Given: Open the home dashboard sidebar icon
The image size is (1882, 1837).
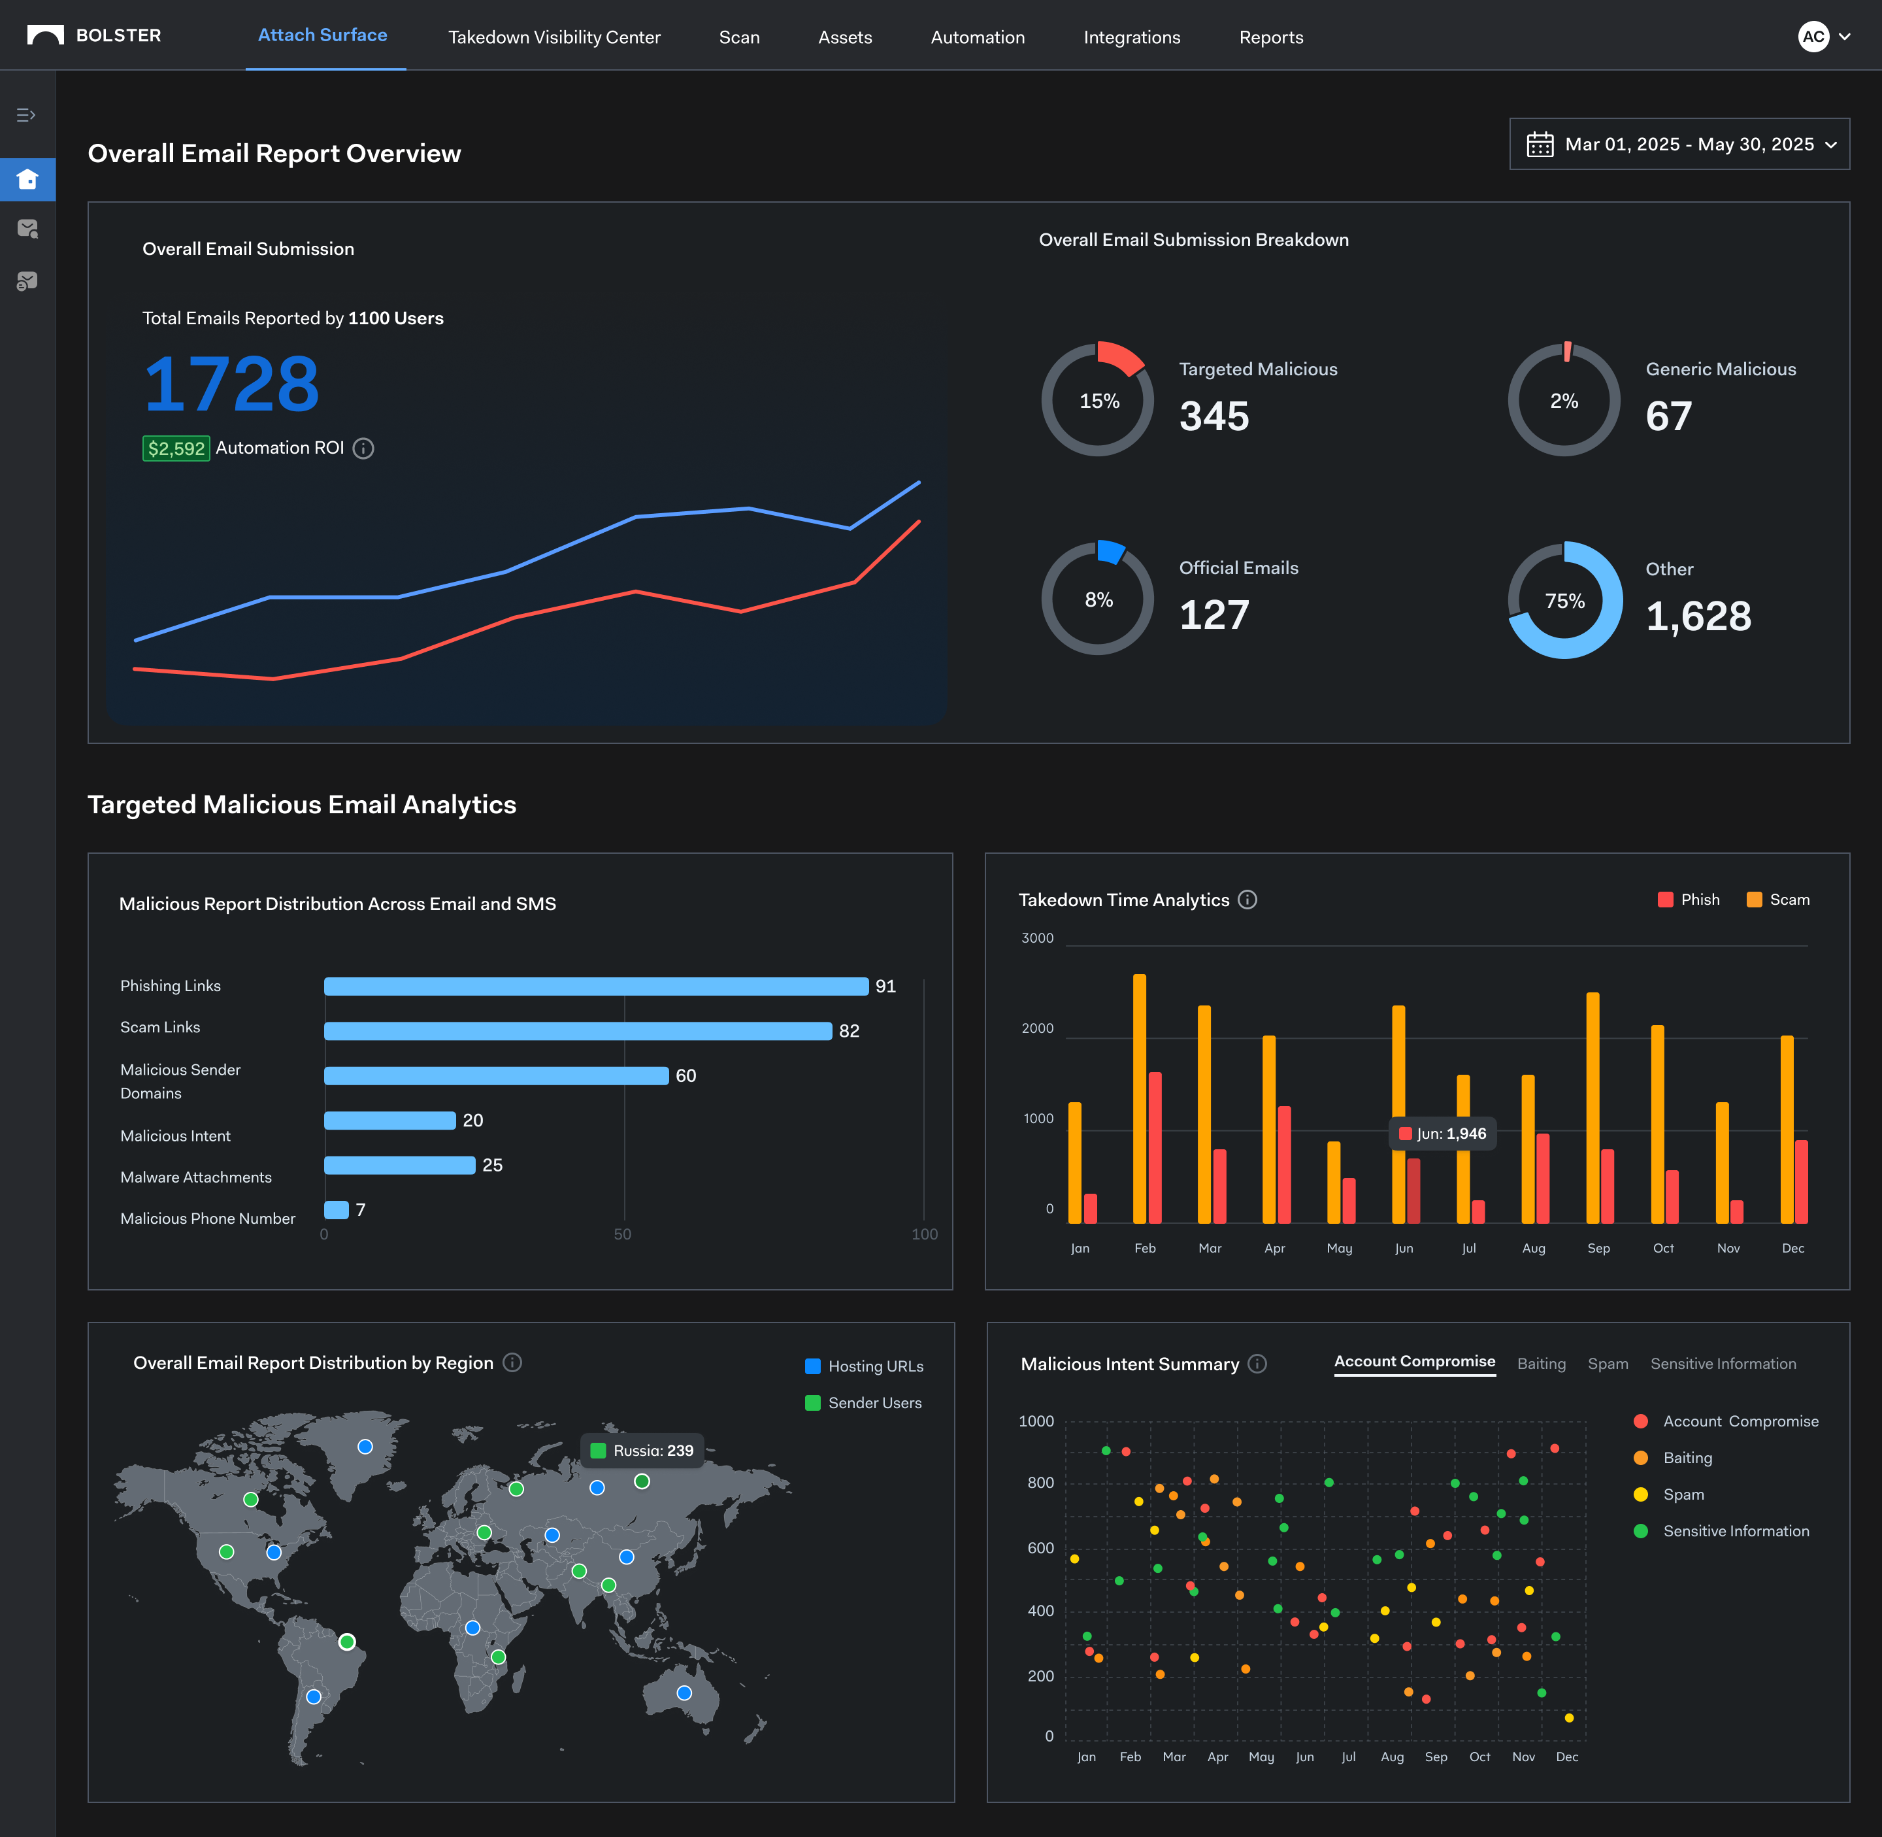Looking at the screenshot, I should (x=27, y=180).
